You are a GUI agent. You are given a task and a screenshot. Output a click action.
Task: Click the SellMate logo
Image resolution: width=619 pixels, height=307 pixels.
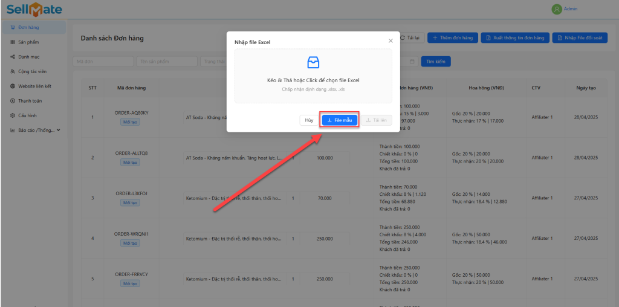[34, 10]
